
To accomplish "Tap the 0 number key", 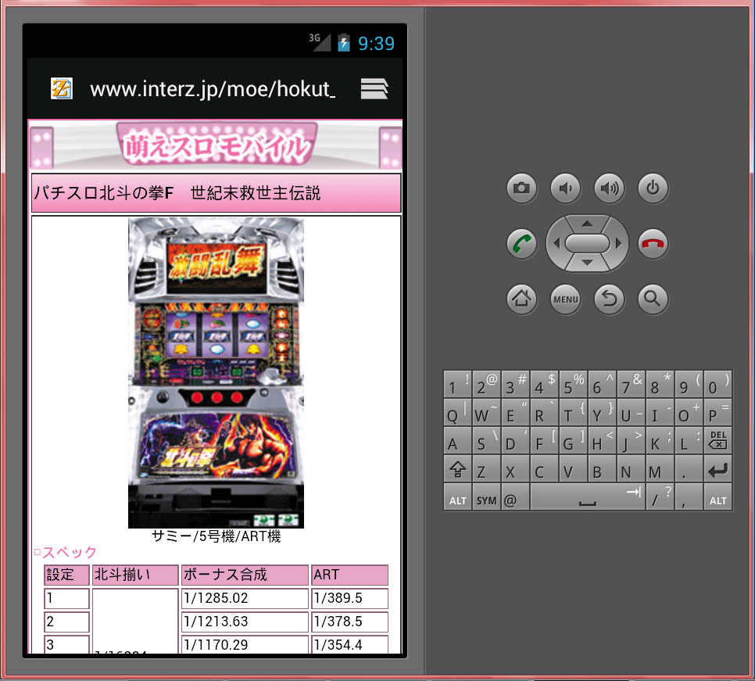I will pos(718,384).
